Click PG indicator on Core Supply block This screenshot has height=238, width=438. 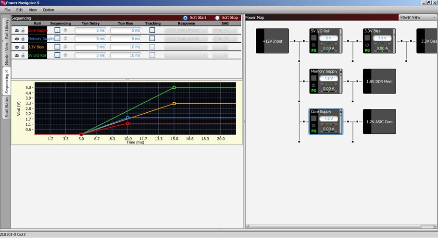tap(313, 131)
